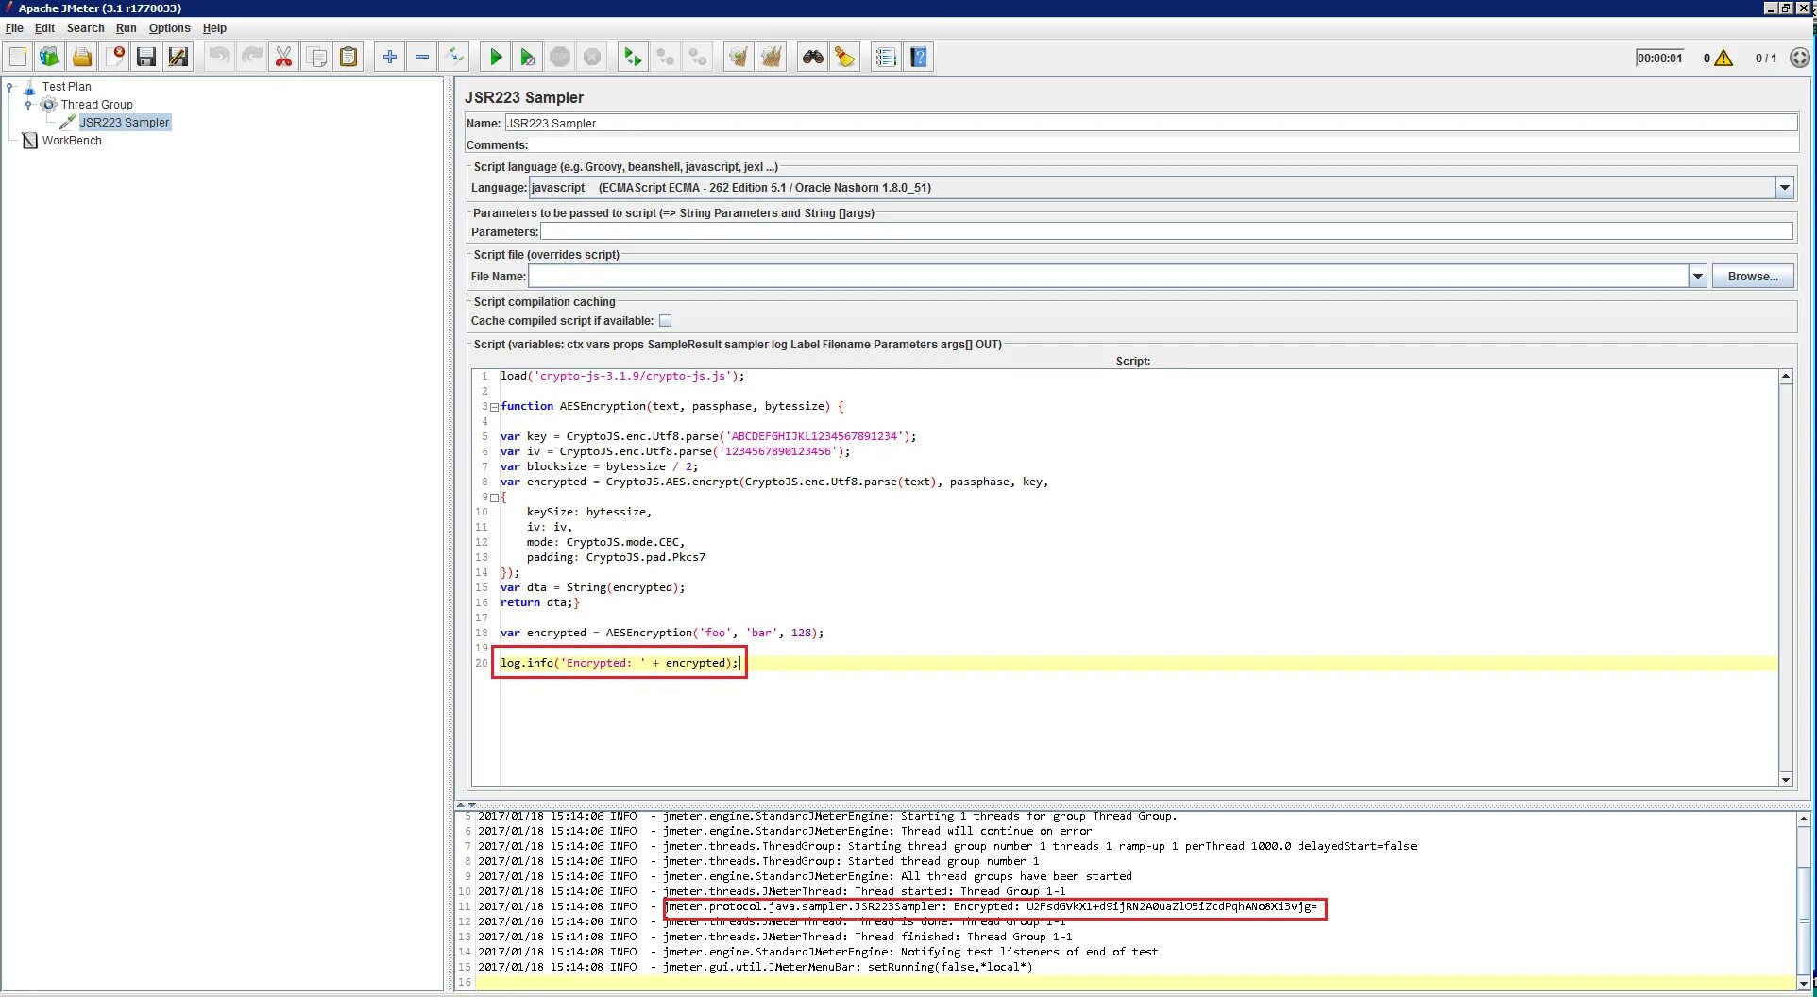The width and height of the screenshot is (1817, 997).
Task: Open the File menu
Action: (14, 28)
